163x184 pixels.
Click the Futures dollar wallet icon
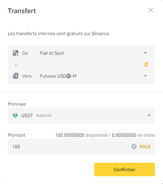point(16,76)
